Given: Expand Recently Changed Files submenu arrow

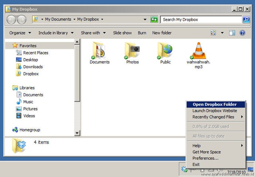Looking at the screenshot, I should coord(242,117).
